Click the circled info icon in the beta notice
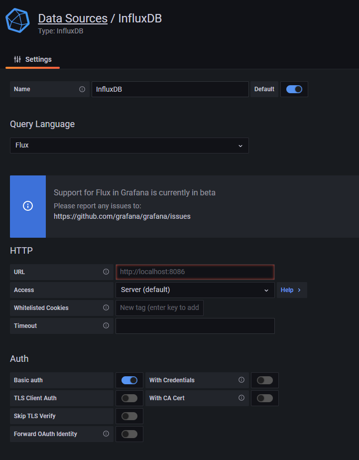This screenshot has height=460, width=359. [x=27, y=206]
